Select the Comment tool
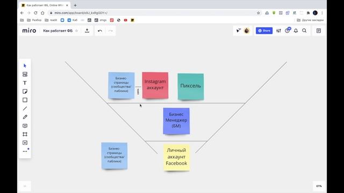344x193 pixels. click(25, 126)
